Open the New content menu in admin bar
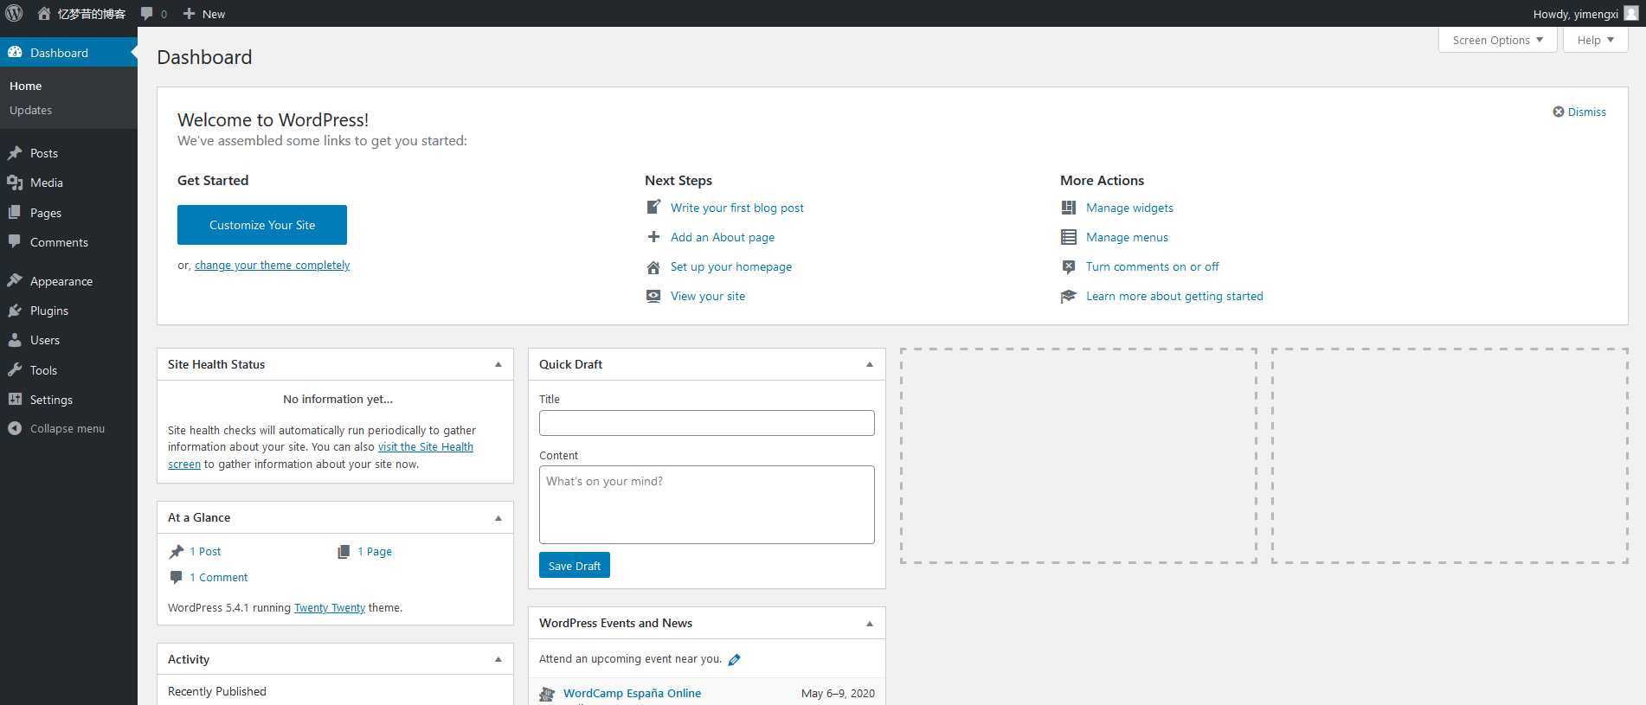 click(x=204, y=14)
